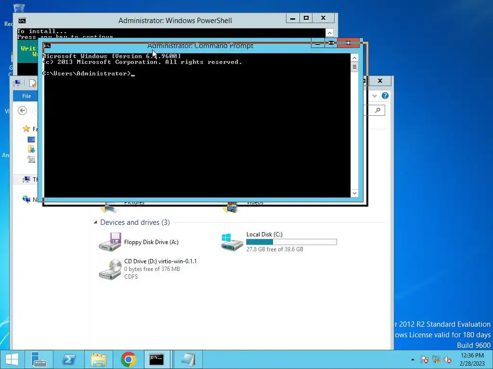
Task: Open the Action Center flag icon
Action: (424, 359)
